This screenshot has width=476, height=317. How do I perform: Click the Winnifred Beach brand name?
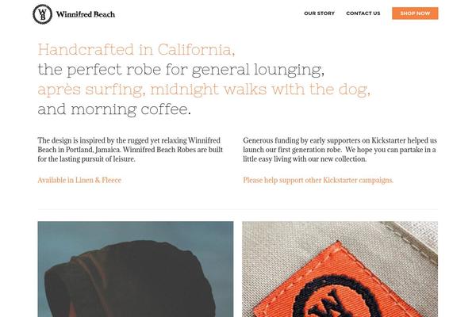[x=86, y=14]
